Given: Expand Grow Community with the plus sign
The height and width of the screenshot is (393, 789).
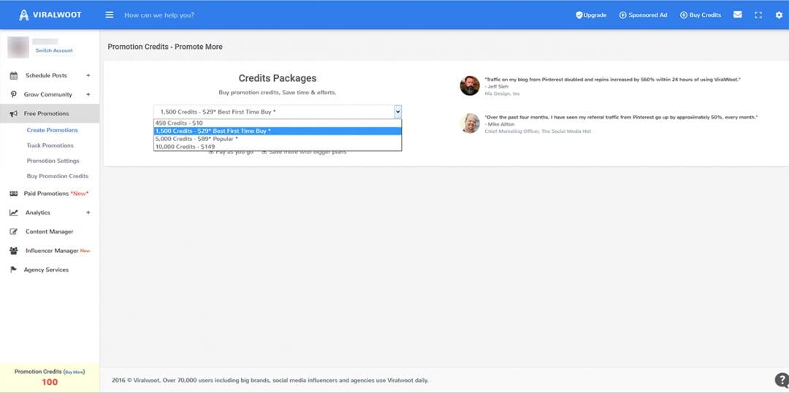Looking at the screenshot, I should 88,95.
